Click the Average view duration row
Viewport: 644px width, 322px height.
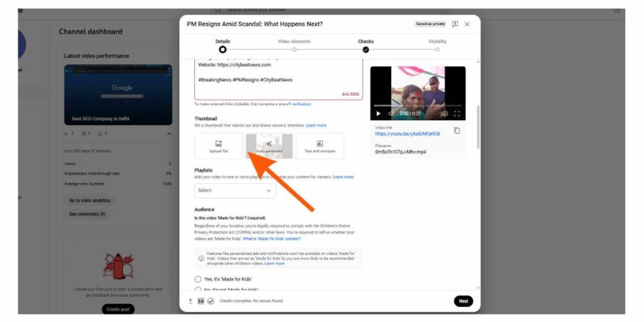click(x=118, y=184)
